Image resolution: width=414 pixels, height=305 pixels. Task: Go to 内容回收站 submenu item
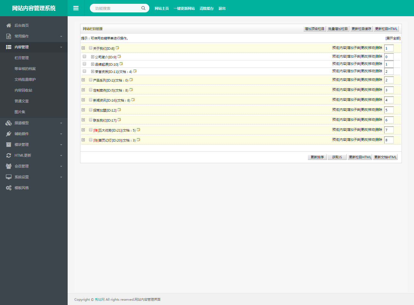click(x=23, y=90)
